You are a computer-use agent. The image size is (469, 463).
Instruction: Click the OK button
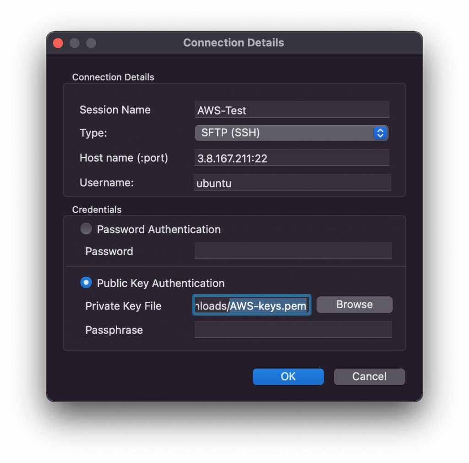click(x=288, y=376)
